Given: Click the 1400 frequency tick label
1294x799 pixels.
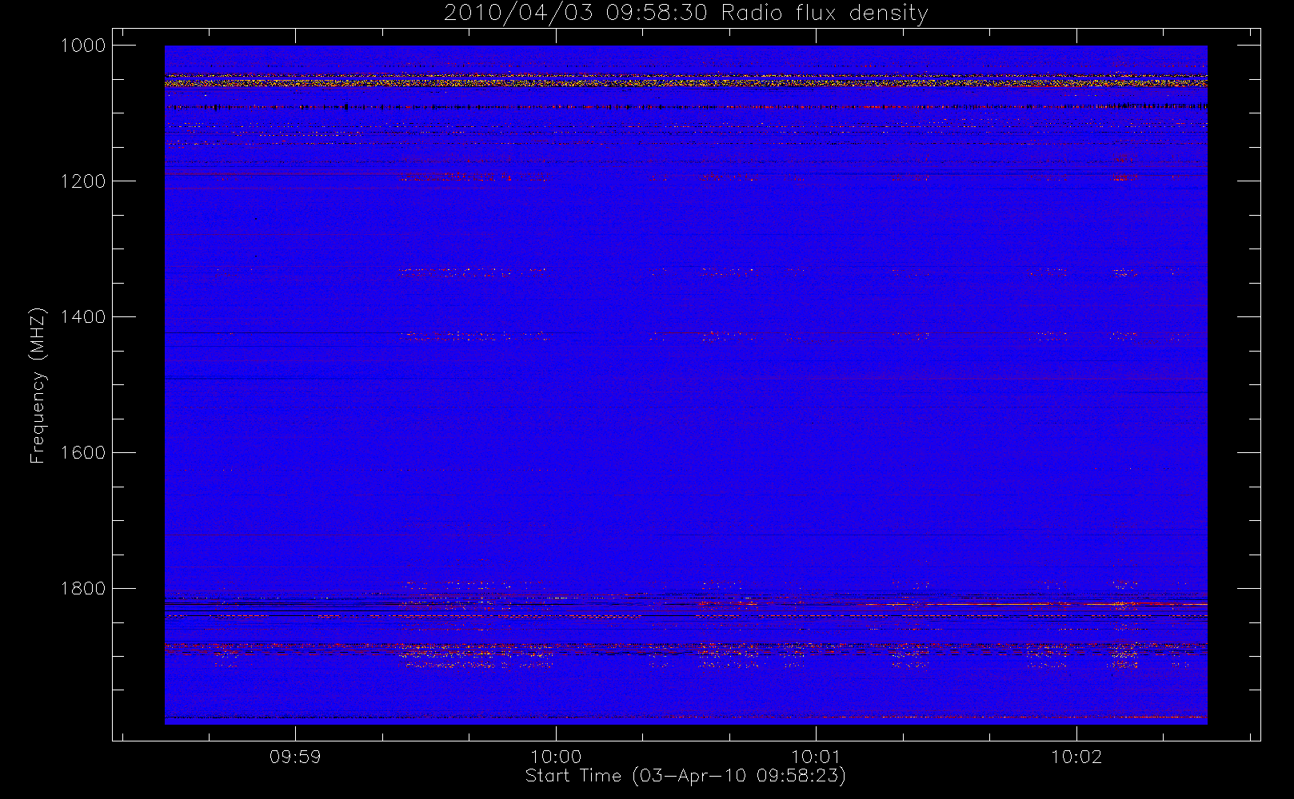Looking at the screenshot, I should point(83,317).
